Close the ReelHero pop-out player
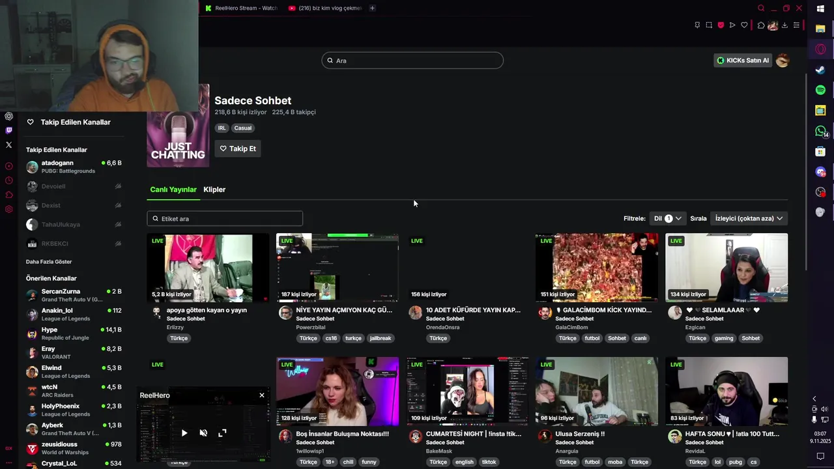The height and width of the screenshot is (469, 834). click(x=262, y=395)
